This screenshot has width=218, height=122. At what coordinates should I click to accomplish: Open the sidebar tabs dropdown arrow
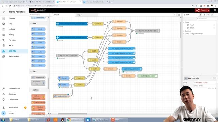(216, 15)
